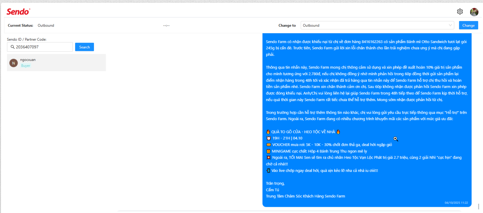483x213 pixels.
Task: Click the burst emoji beside Ngoài ra, TỐI MAI
Action: (268, 158)
